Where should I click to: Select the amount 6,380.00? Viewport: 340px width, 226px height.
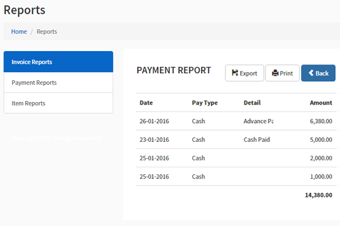coord(321,121)
